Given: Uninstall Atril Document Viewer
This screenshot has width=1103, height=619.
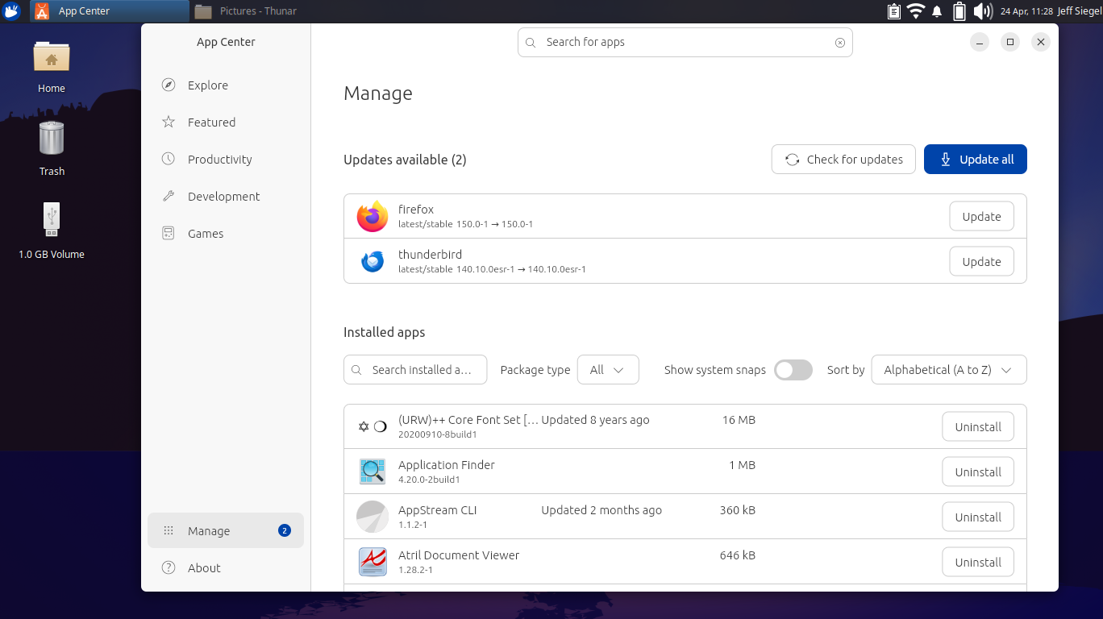Looking at the screenshot, I should tap(978, 563).
